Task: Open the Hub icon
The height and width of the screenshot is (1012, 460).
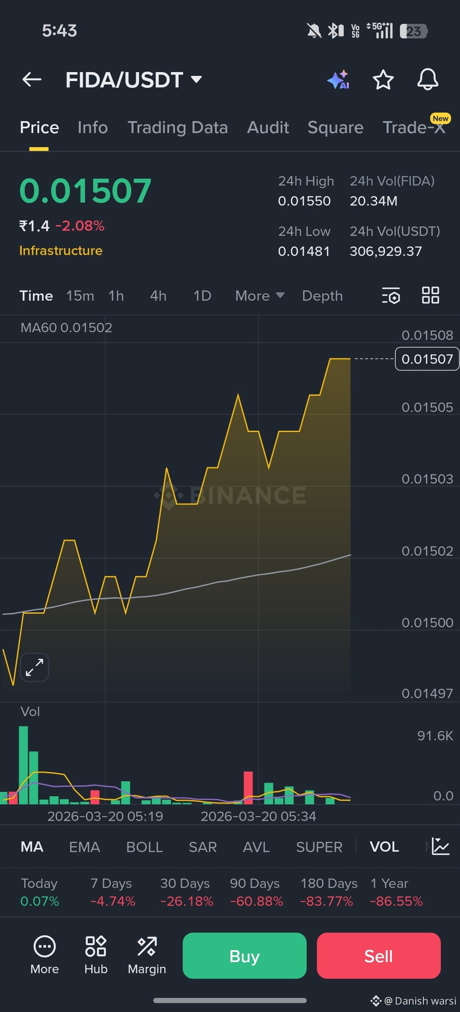Action: [x=96, y=955]
